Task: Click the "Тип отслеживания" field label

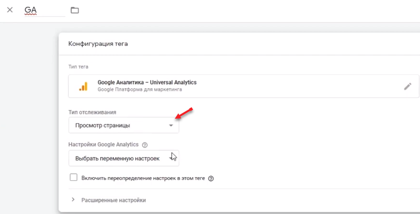Action: coord(92,113)
